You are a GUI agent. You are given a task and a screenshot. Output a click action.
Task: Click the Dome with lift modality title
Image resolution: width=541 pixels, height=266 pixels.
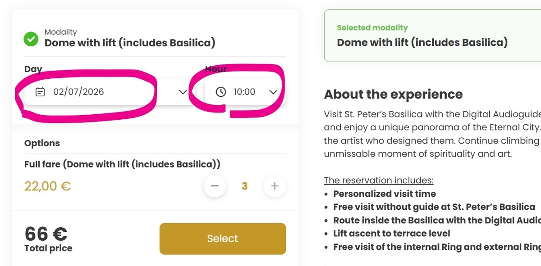[x=130, y=43]
